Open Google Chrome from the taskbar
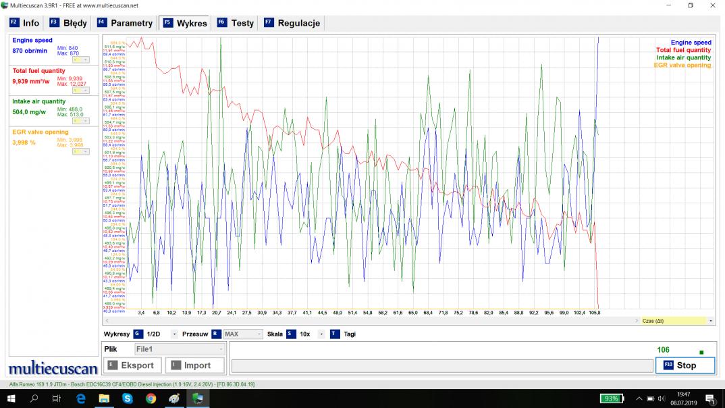This screenshot has width=725, height=408. [151, 399]
